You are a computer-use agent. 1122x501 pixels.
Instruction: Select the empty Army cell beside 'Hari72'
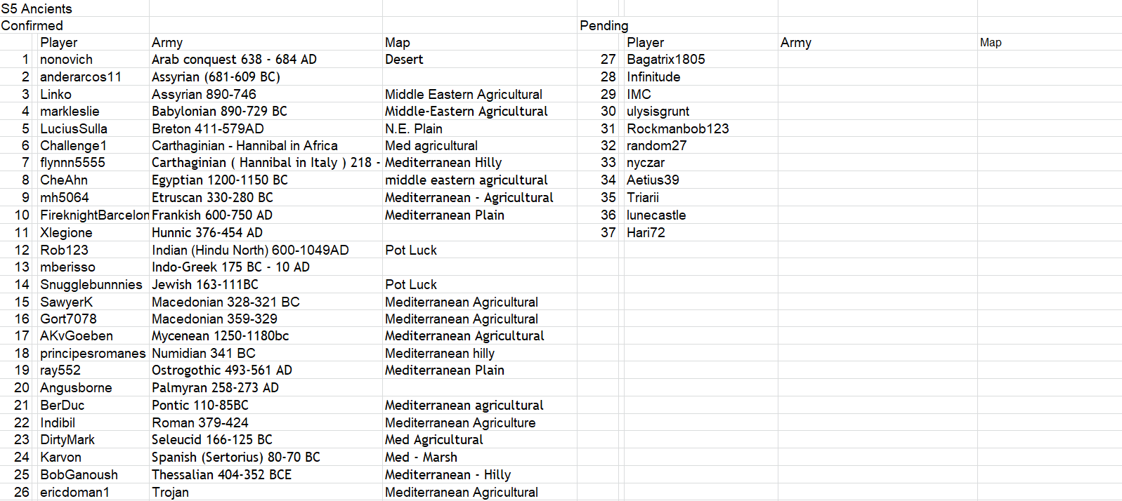[x=877, y=232]
